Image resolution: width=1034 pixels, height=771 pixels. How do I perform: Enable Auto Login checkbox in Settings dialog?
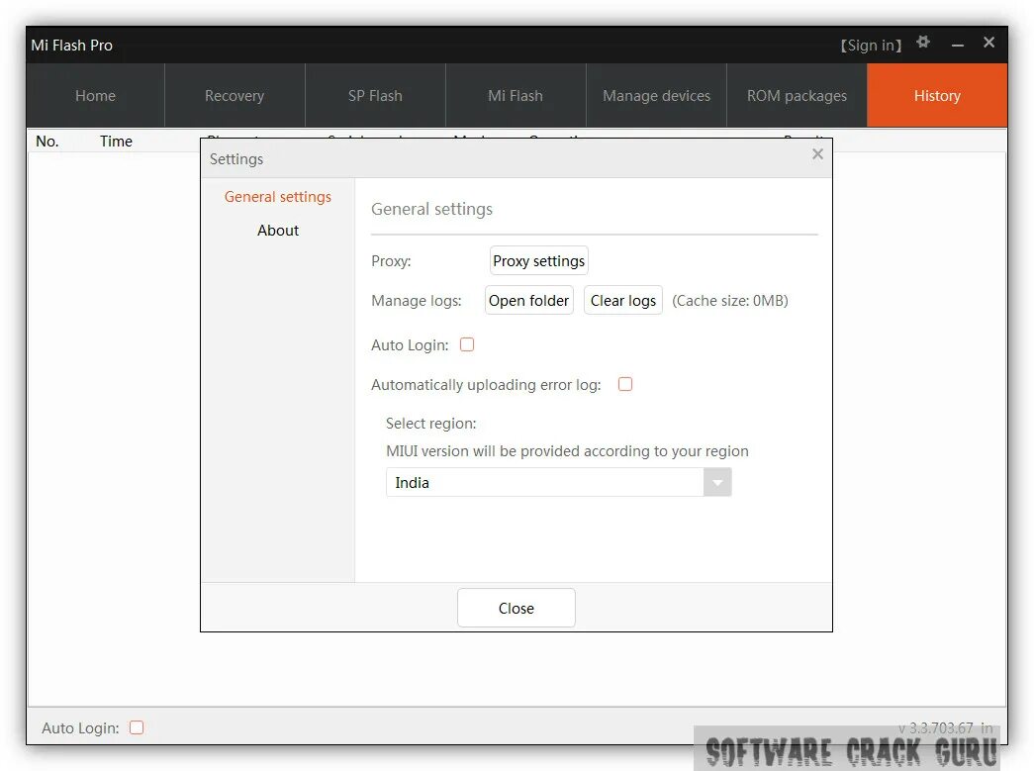pyautogui.click(x=467, y=344)
